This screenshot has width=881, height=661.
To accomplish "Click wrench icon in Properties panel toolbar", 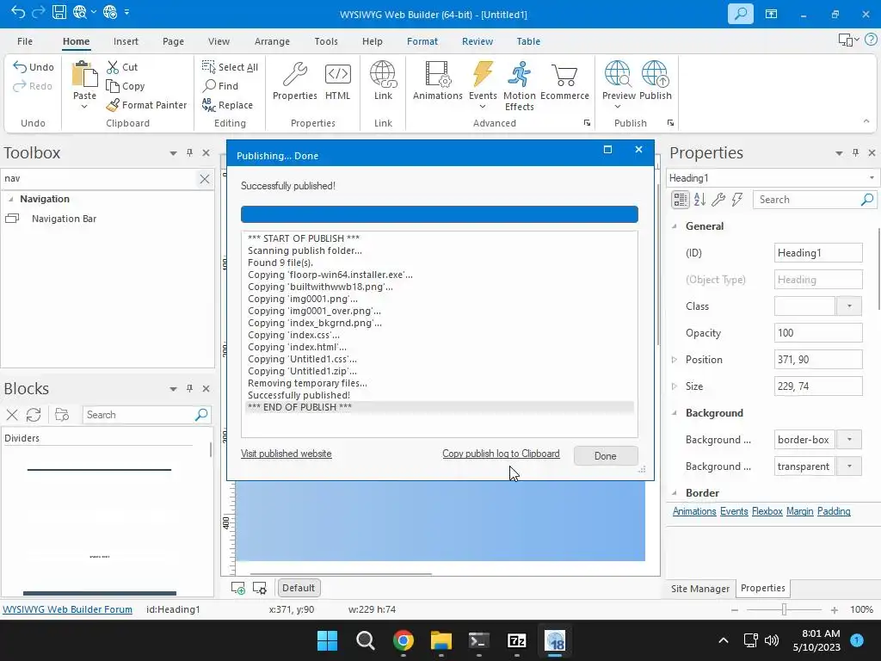I will coord(718,200).
